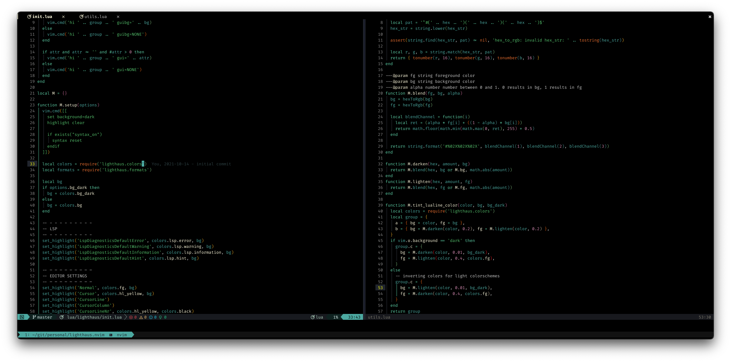Click 'LspDiagnosticsDefaultError' string
This screenshot has width=731, height=362.
(112, 240)
